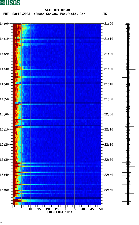Click the '14:10' PDT time label
The height and width of the screenshot is (225, 139).
click(x=4, y=39)
